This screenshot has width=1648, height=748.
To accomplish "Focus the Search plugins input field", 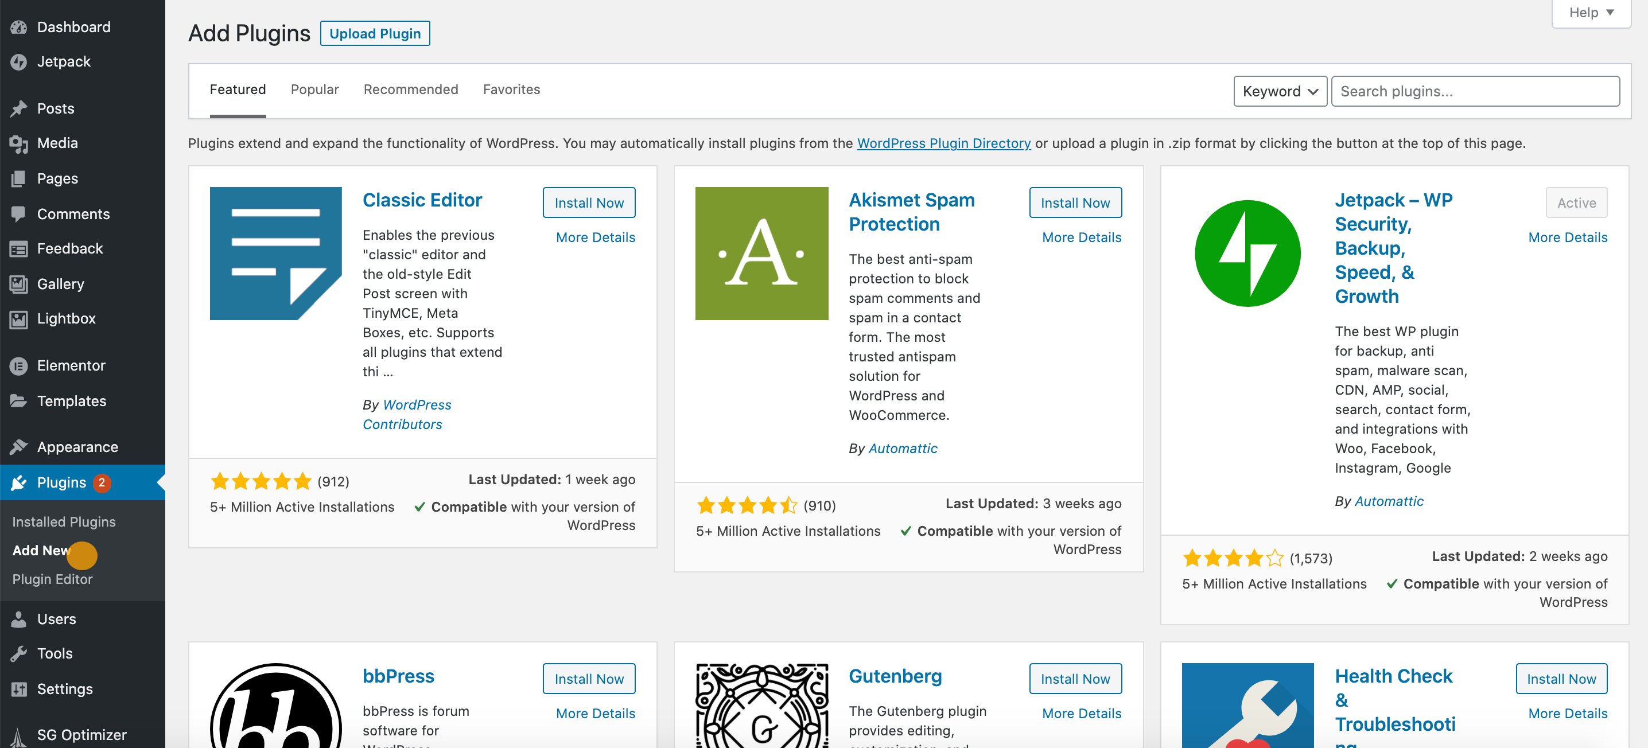I will pyautogui.click(x=1475, y=91).
